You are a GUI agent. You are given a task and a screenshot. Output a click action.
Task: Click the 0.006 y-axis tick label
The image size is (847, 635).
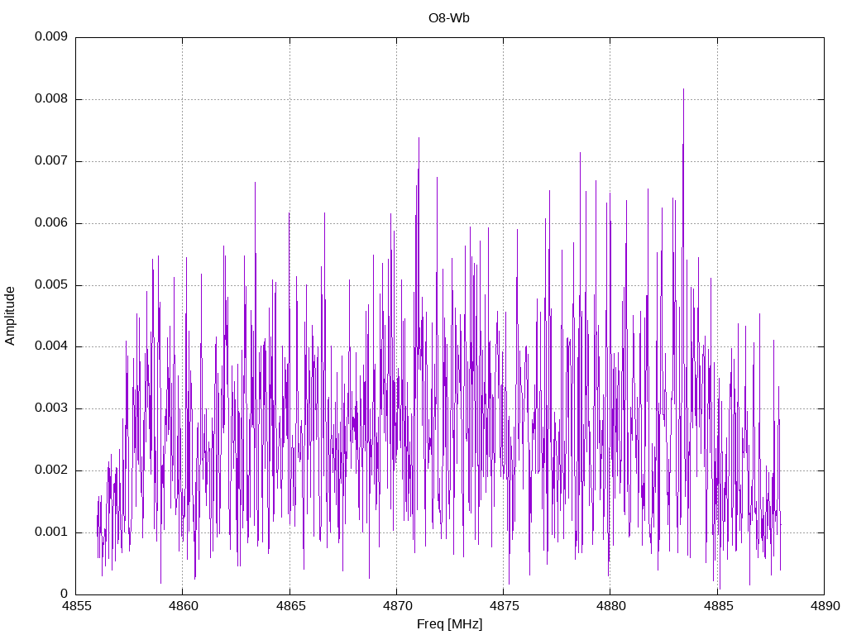51,223
